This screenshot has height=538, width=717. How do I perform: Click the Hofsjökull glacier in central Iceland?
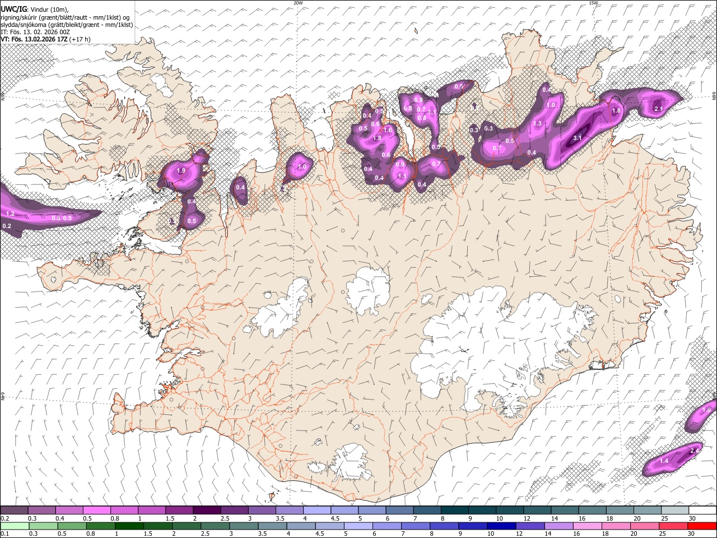click(368, 290)
